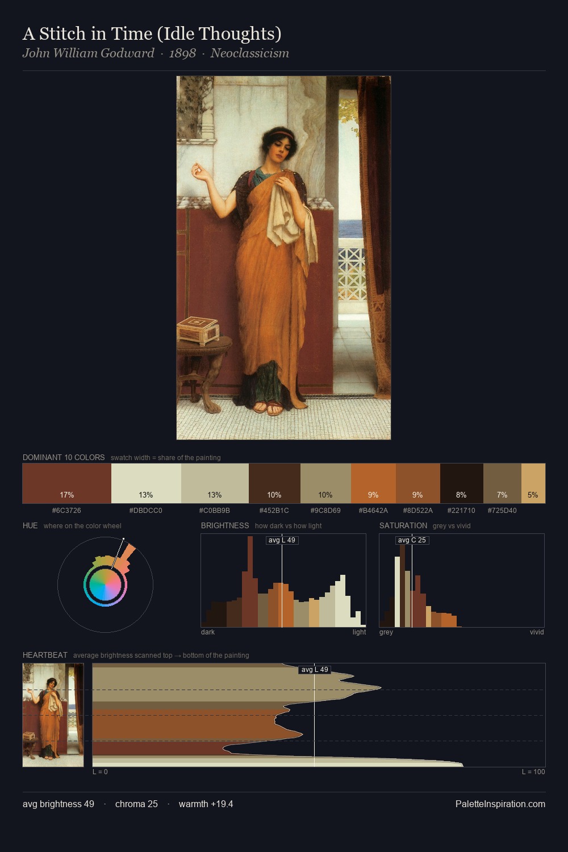Select the 10% khaki tan swatch

[325, 483]
